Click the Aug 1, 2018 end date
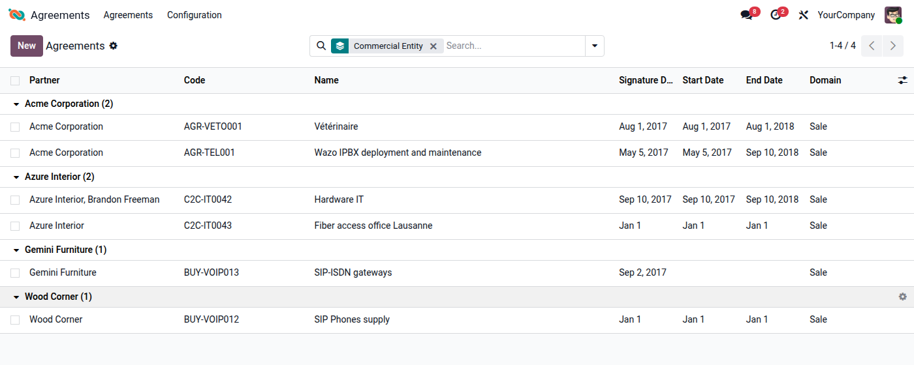The width and height of the screenshot is (914, 365). pyautogui.click(x=770, y=126)
